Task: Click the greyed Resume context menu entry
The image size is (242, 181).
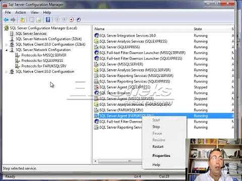Action: (x=159, y=140)
